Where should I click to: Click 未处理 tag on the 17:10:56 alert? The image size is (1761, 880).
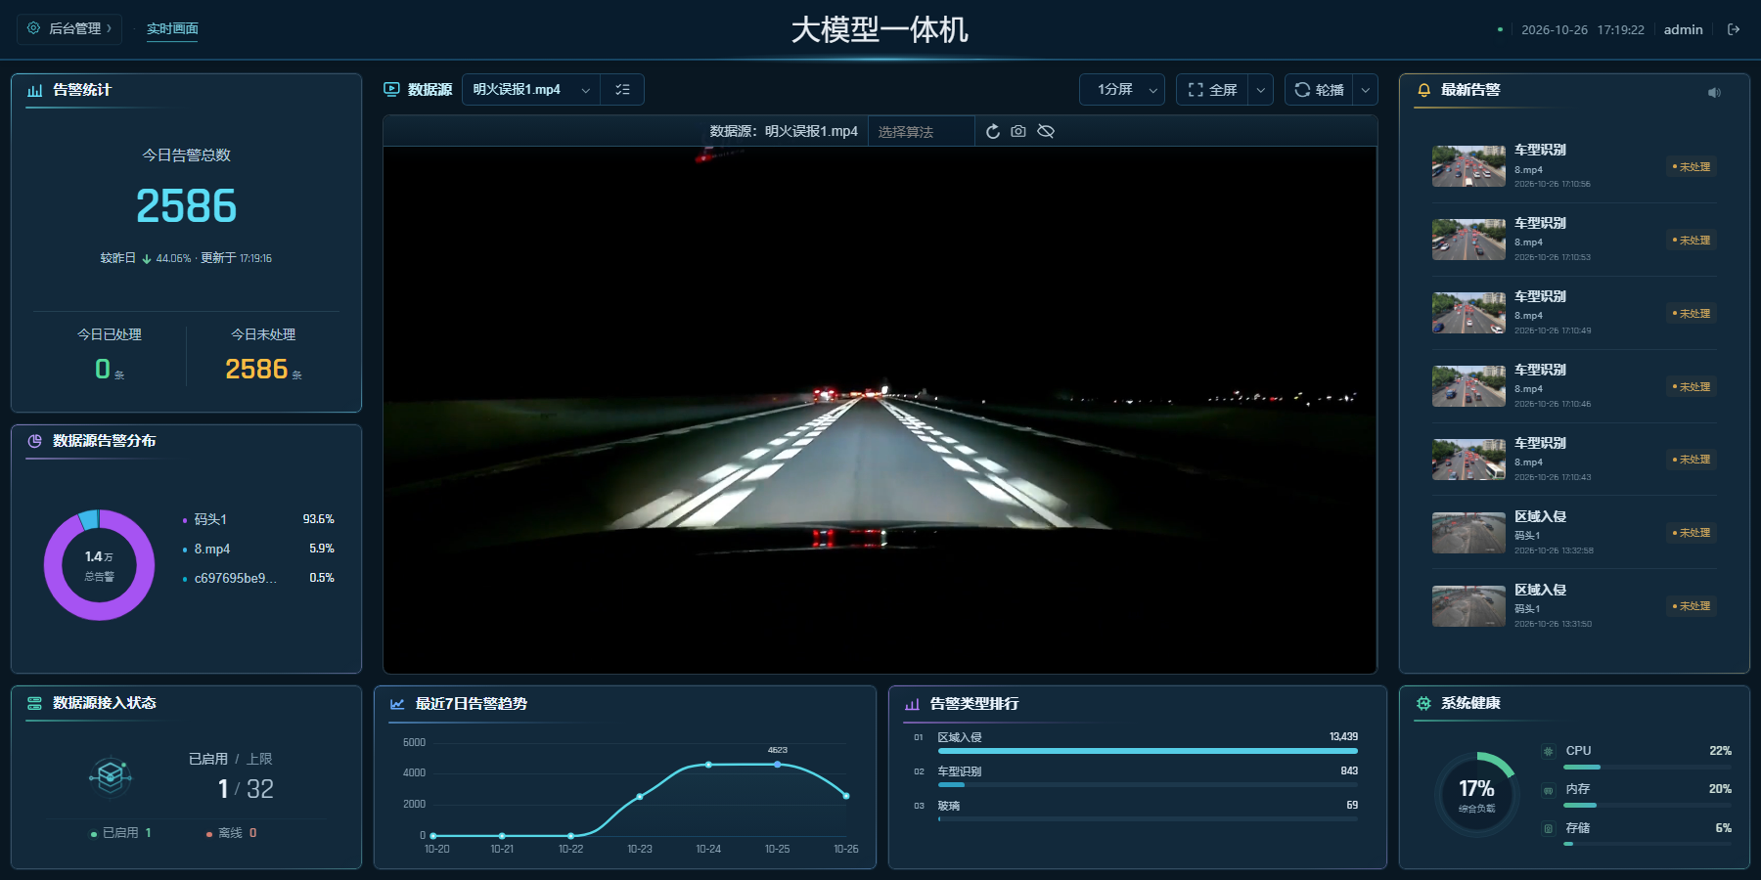click(x=1692, y=167)
